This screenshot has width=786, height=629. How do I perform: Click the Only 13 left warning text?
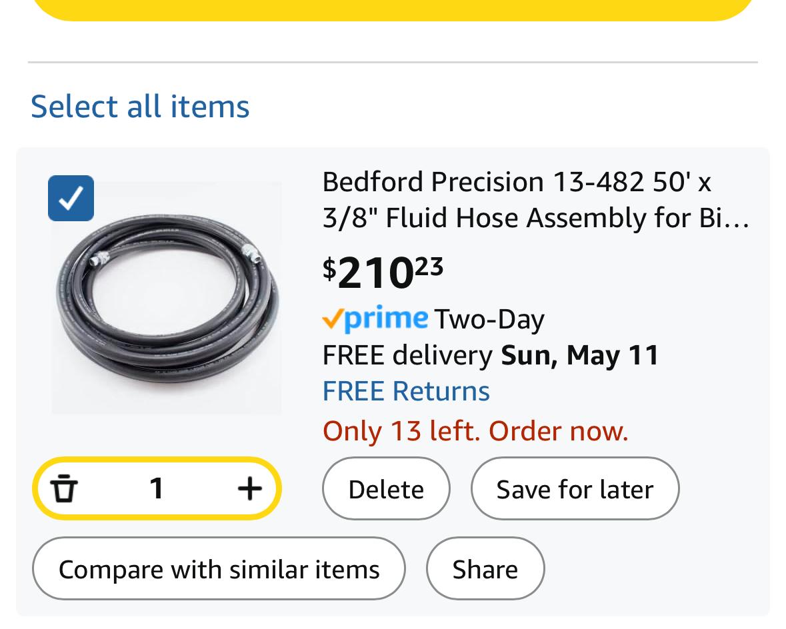(475, 431)
